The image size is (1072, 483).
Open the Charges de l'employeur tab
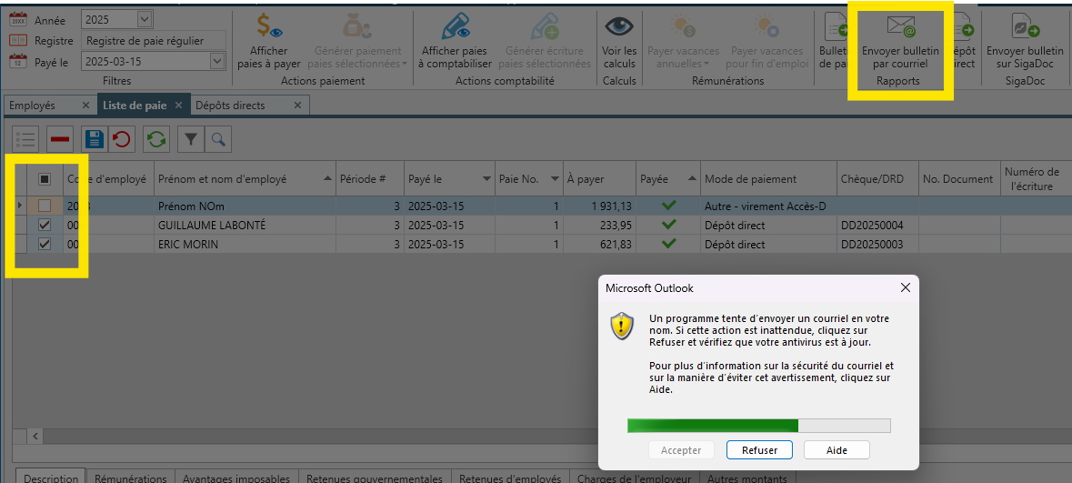coord(634,478)
